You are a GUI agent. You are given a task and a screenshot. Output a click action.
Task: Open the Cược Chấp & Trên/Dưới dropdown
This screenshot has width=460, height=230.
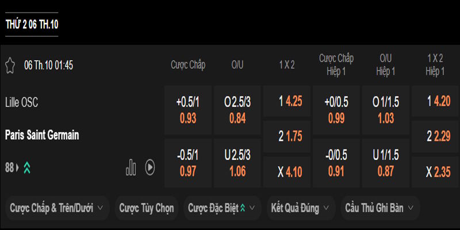[x=56, y=208]
